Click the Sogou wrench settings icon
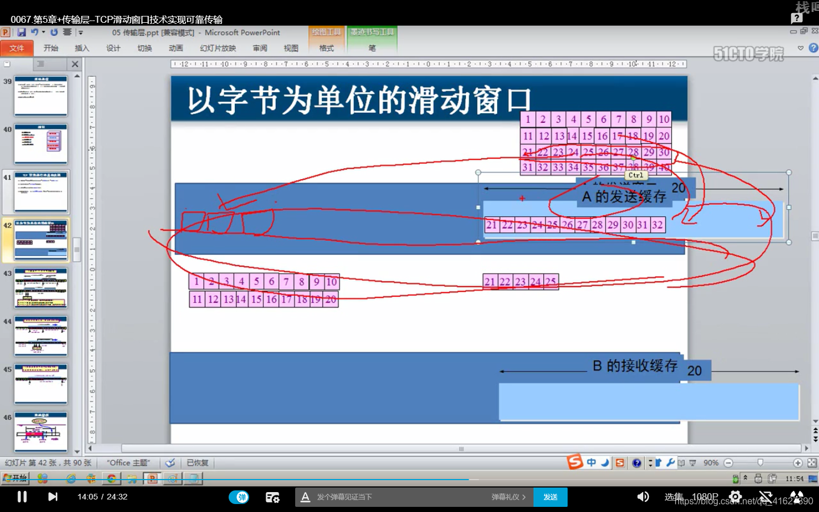 tap(671, 463)
